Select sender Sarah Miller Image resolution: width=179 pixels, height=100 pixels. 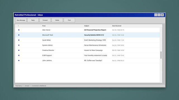click(x=46, y=40)
